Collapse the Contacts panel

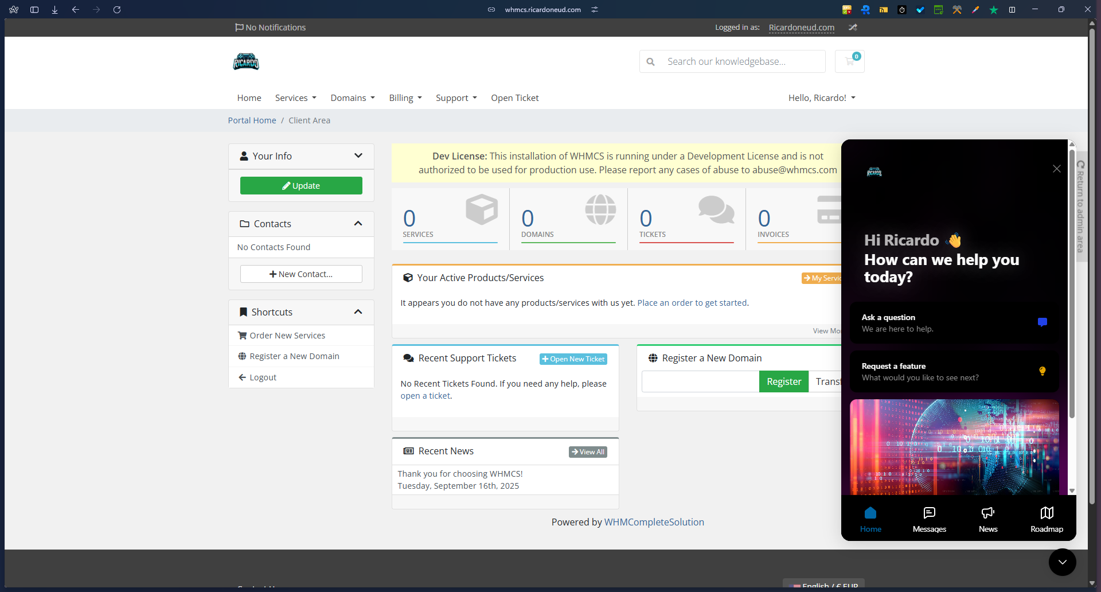click(358, 224)
